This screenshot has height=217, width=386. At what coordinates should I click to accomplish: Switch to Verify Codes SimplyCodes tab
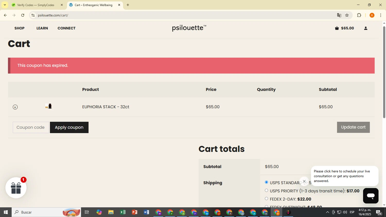[36, 5]
